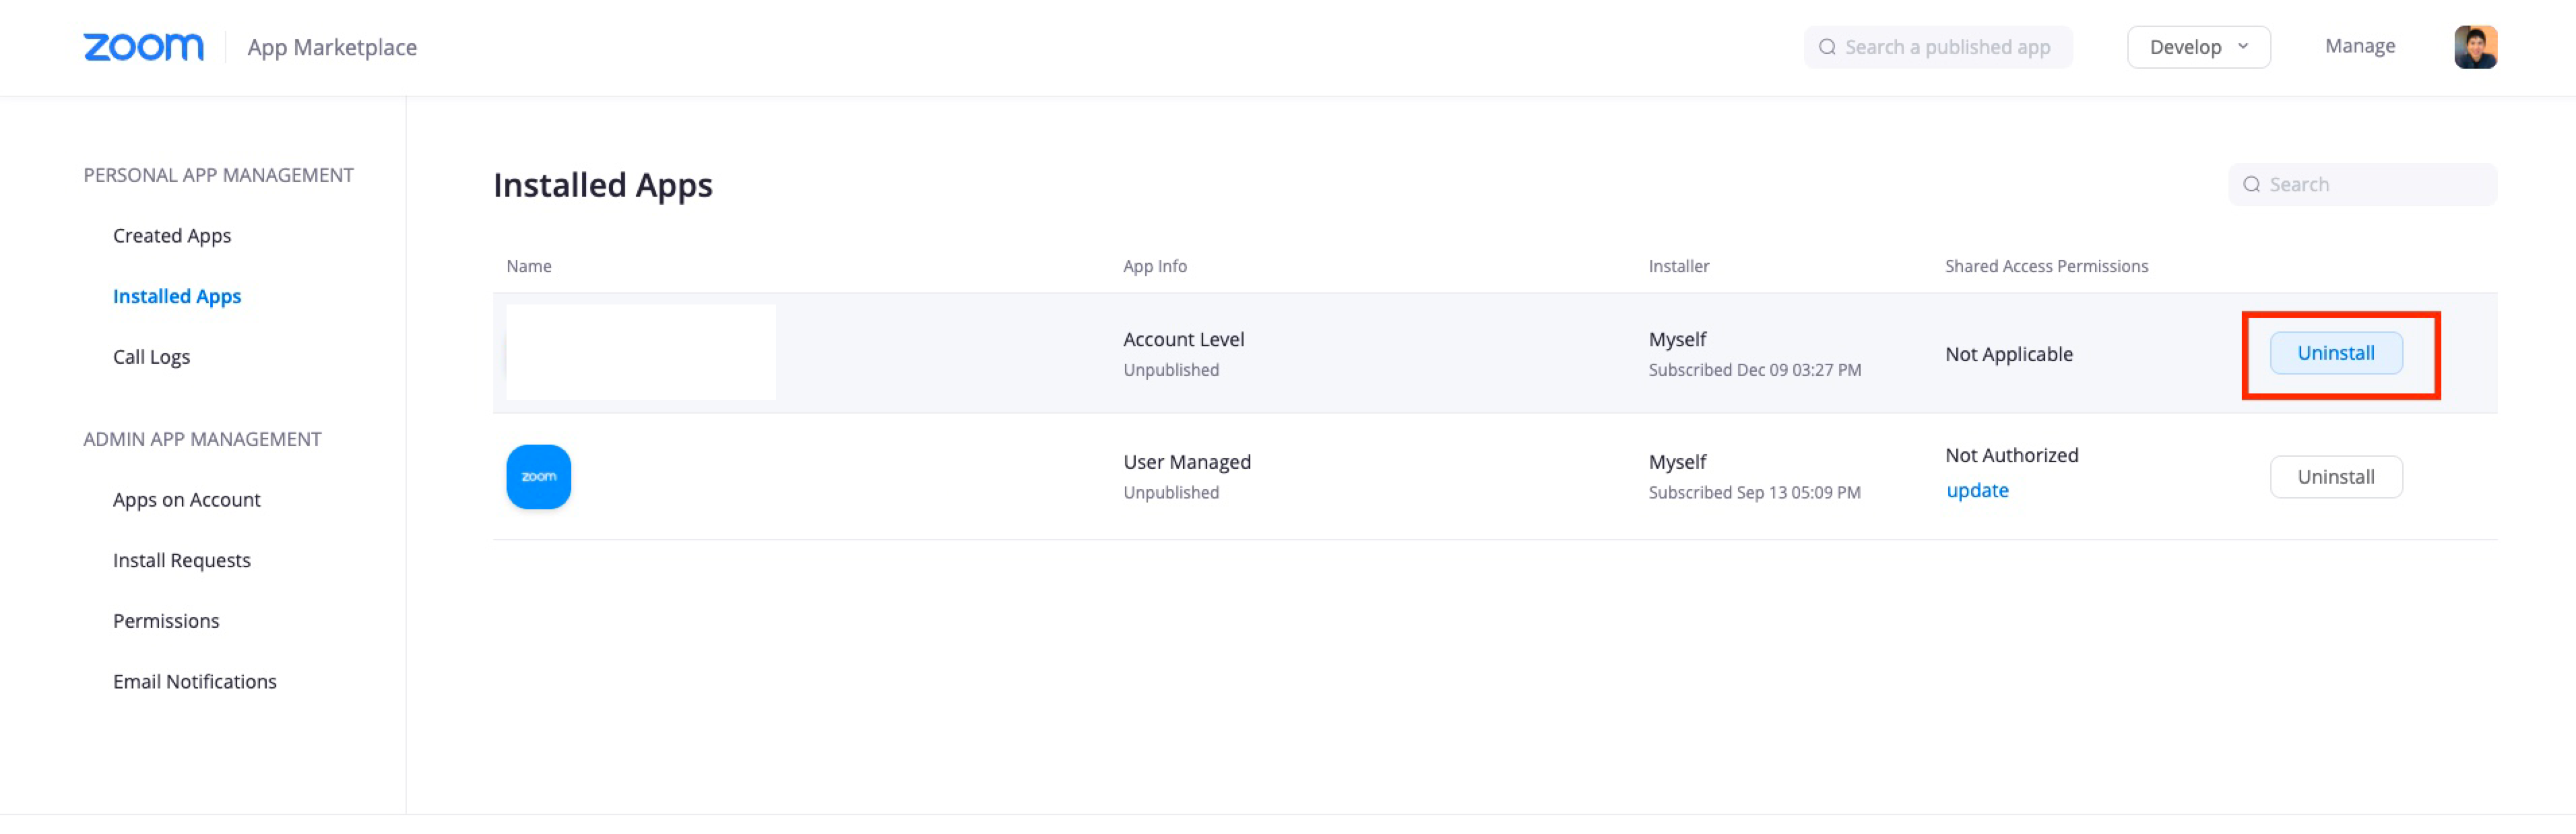Click App Marketplace in the top bar

pos(333,47)
